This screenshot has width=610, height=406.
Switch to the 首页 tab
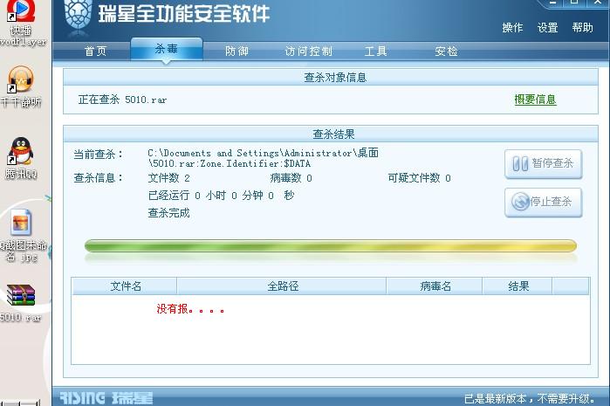[x=95, y=51]
